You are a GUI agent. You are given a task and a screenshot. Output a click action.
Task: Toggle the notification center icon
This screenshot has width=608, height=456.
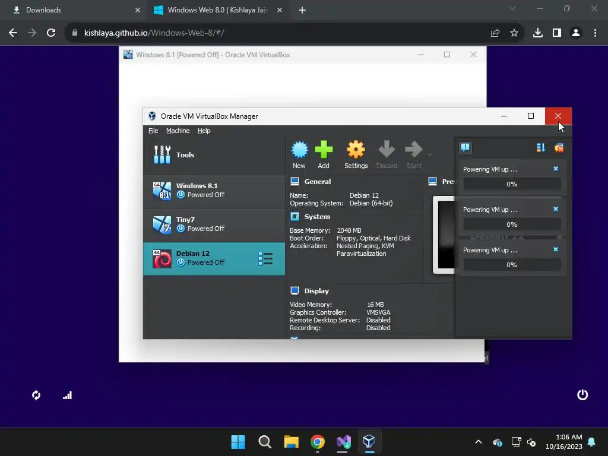[465, 147]
